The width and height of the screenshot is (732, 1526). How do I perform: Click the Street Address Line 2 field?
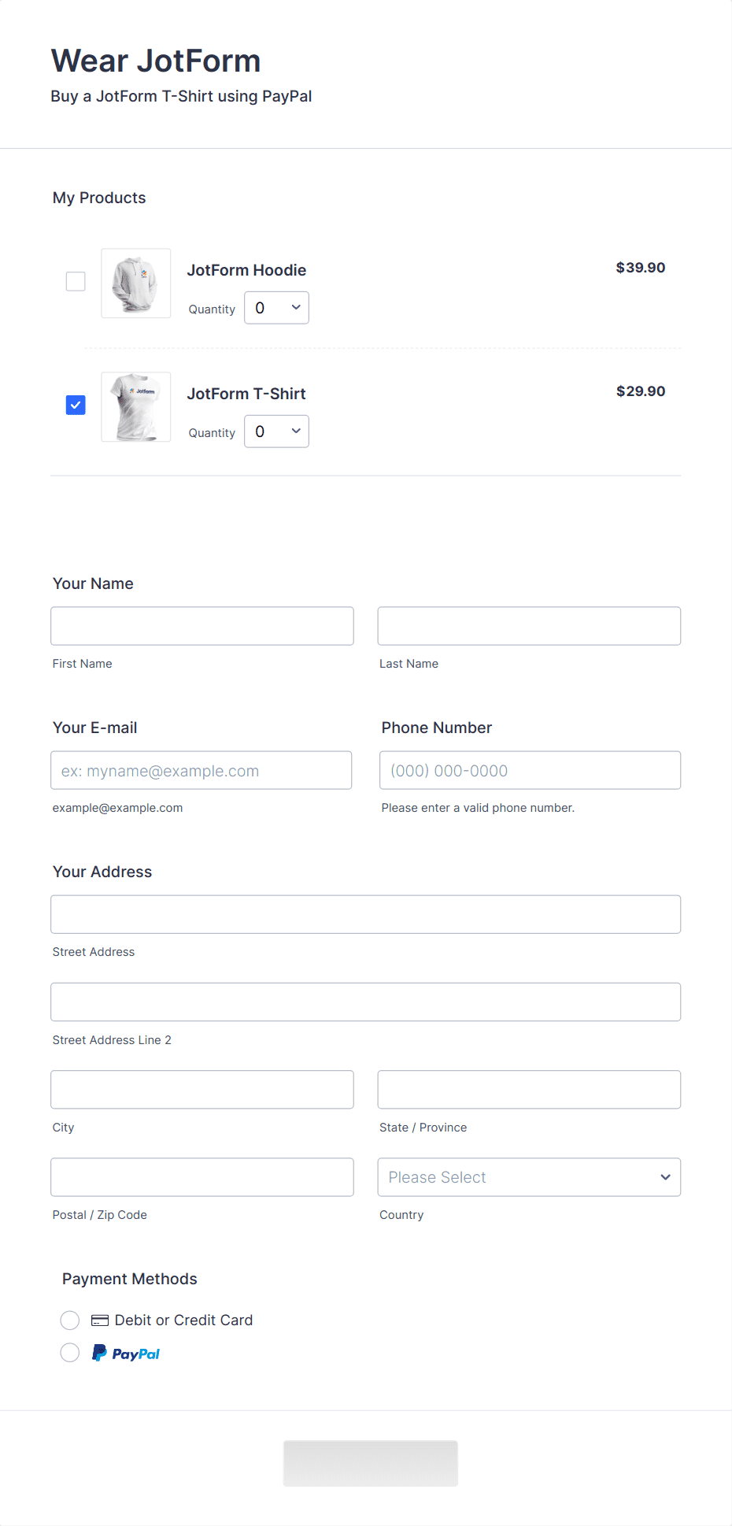[366, 1002]
